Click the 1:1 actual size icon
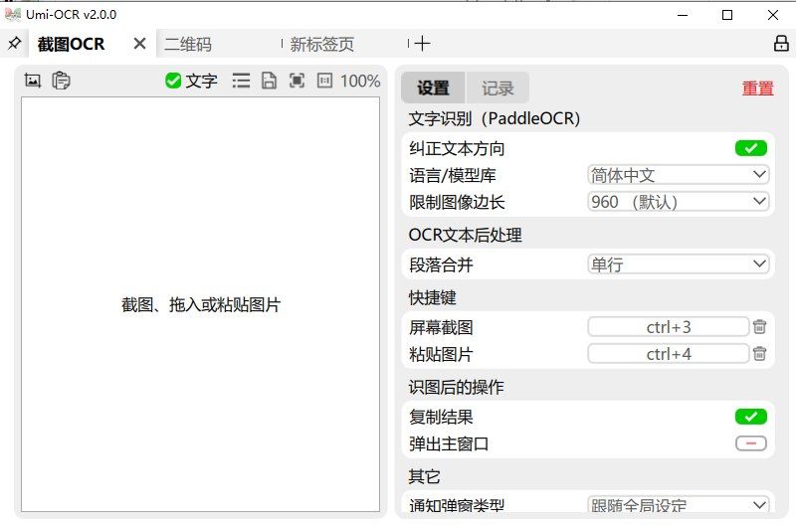 (x=324, y=81)
